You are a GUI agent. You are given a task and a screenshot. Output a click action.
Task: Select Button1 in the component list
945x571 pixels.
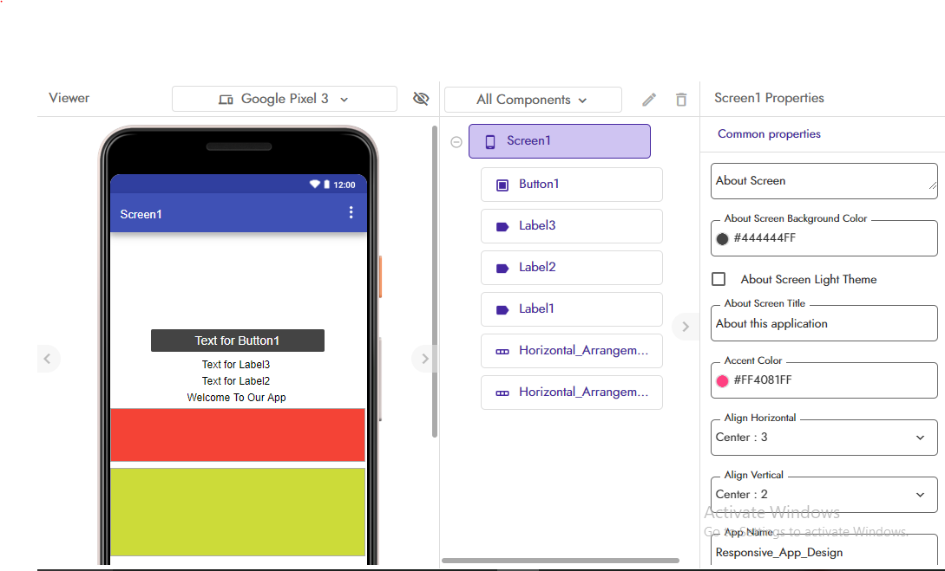571,185
